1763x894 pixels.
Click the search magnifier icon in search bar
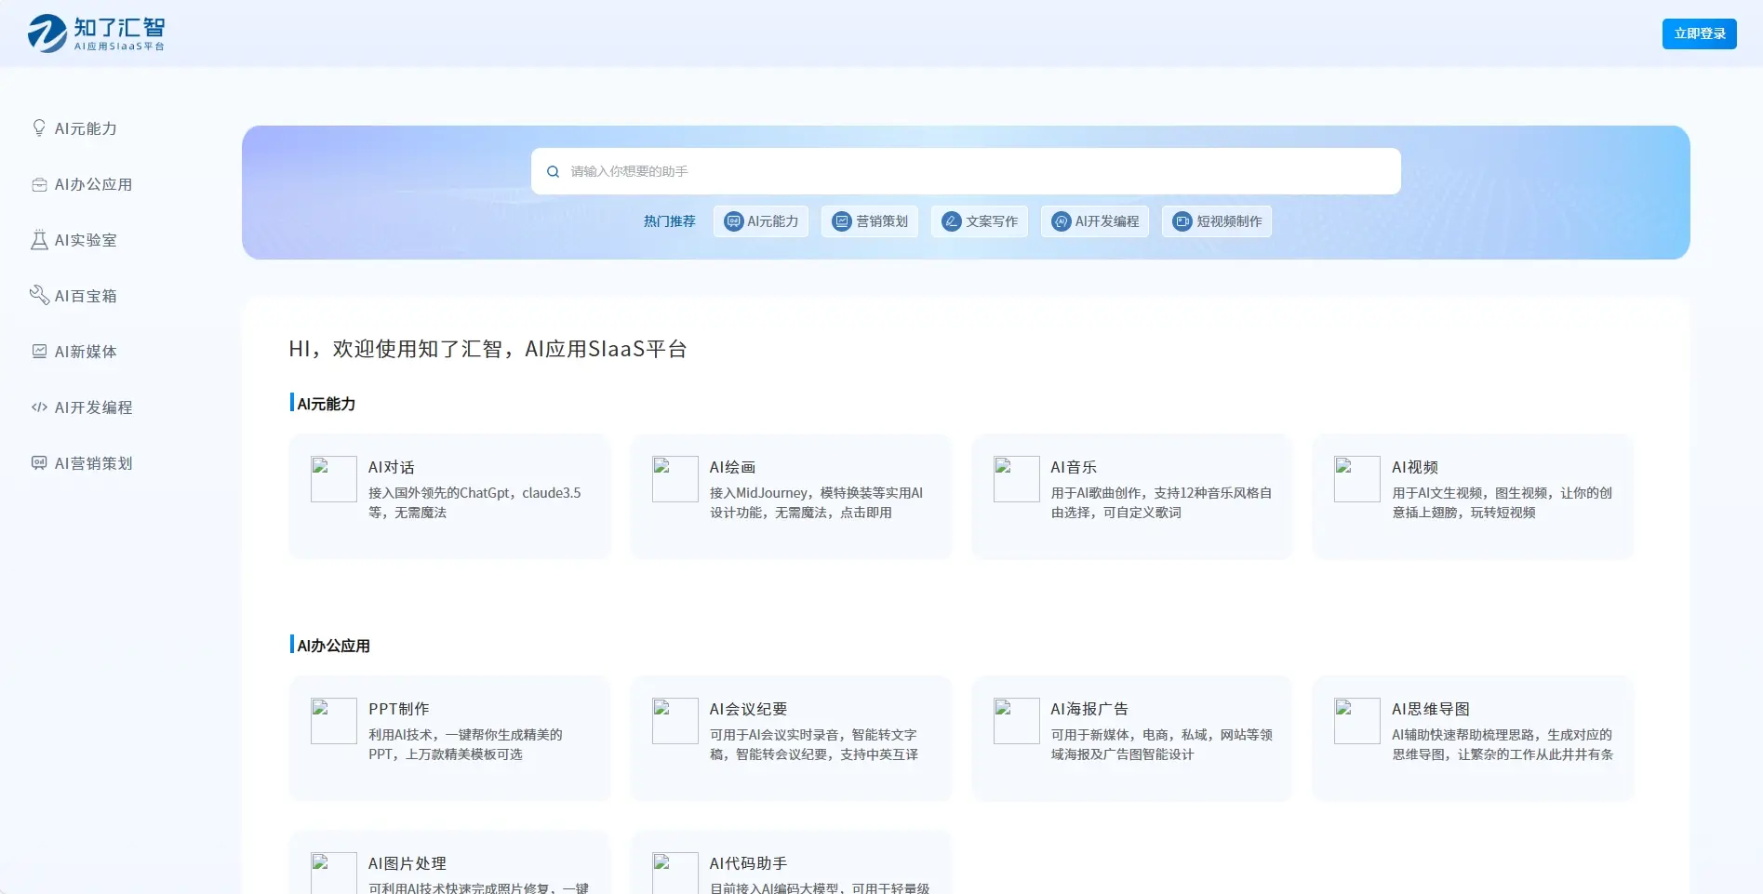coord(553,171)
